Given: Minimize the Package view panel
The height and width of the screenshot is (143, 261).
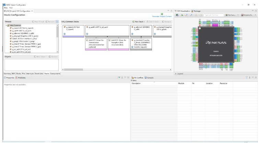Looking at the screenshot, I should click(x=253, y=11).
